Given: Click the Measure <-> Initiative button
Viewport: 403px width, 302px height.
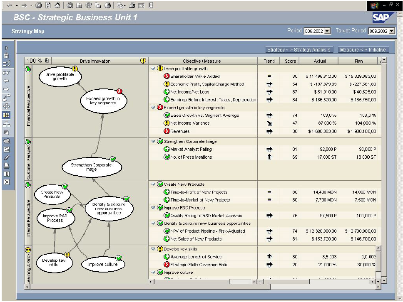Looking at the screenshot, I should [363, 50].
